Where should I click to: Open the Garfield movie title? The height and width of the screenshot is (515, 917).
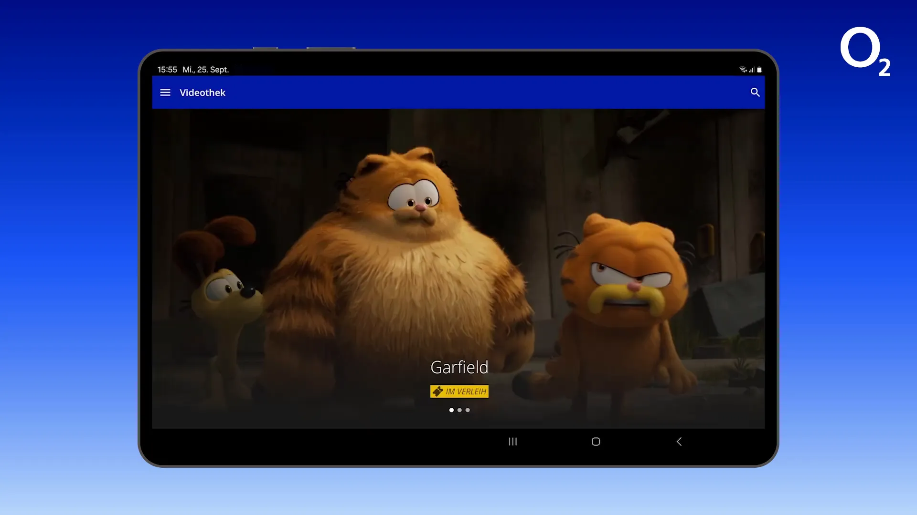click(x=459, y=367)
